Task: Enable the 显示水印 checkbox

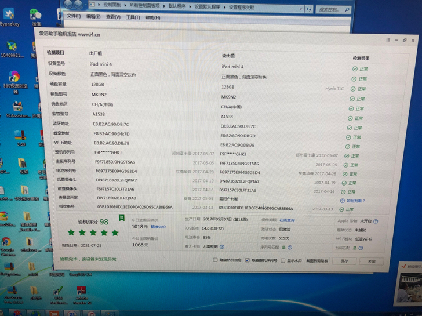Action: [x=283, y=260]
